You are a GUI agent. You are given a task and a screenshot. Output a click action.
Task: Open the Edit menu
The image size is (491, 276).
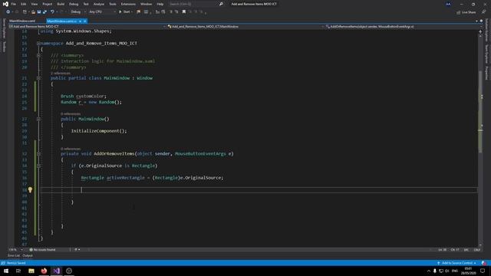[24, 4]
